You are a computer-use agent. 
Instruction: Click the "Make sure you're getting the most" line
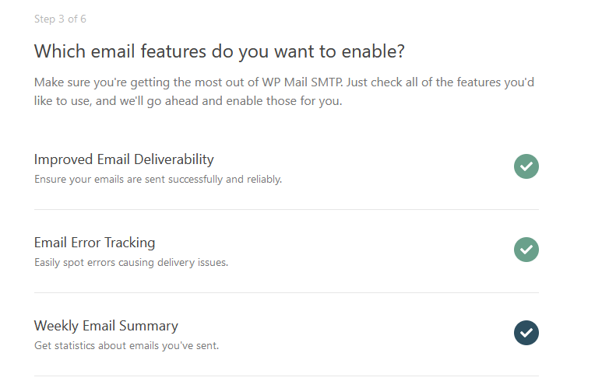[283, 82]
